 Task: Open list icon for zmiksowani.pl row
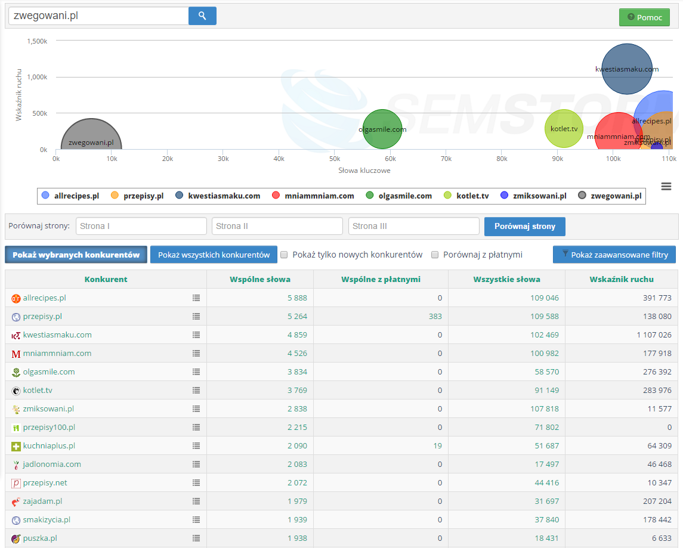tap(196, 408)
